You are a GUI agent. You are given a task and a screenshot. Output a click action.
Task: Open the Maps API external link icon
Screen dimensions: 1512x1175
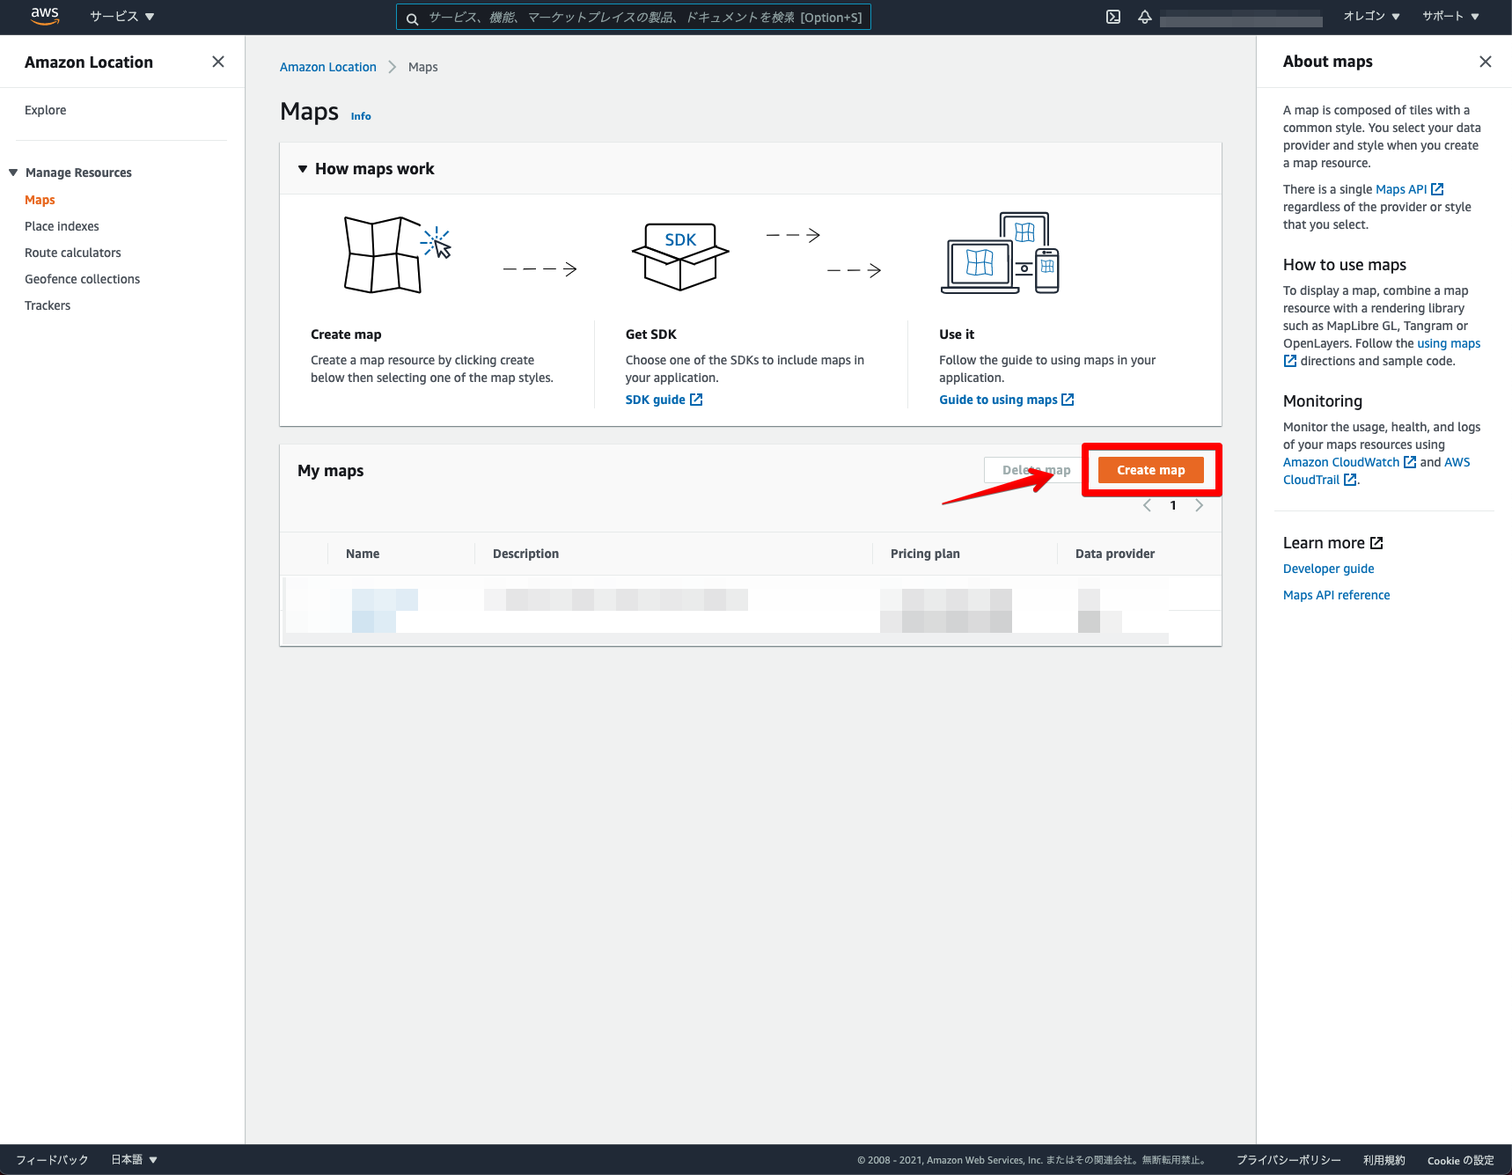[1437, 188]
